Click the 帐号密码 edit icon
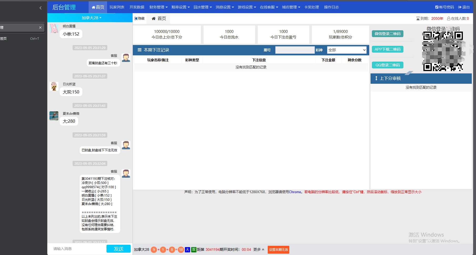Viewport: 476px width, 255px height. click(437, 7)
